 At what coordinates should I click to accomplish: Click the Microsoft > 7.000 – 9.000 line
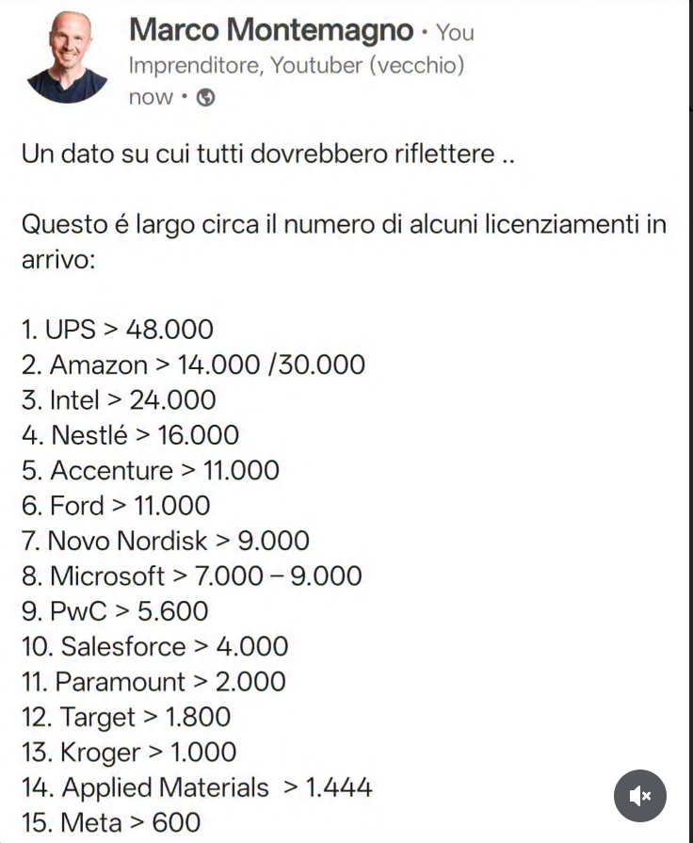[x=191, y=576]
